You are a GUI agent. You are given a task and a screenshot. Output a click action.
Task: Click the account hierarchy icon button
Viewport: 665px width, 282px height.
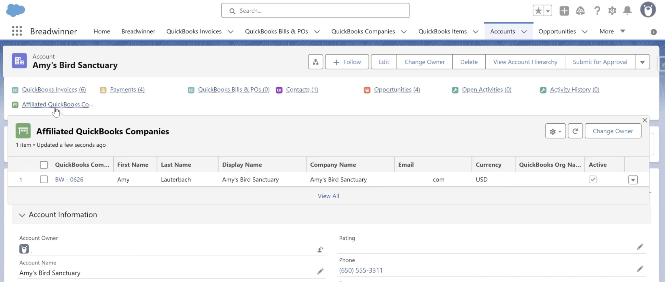(x=315, y=62)
